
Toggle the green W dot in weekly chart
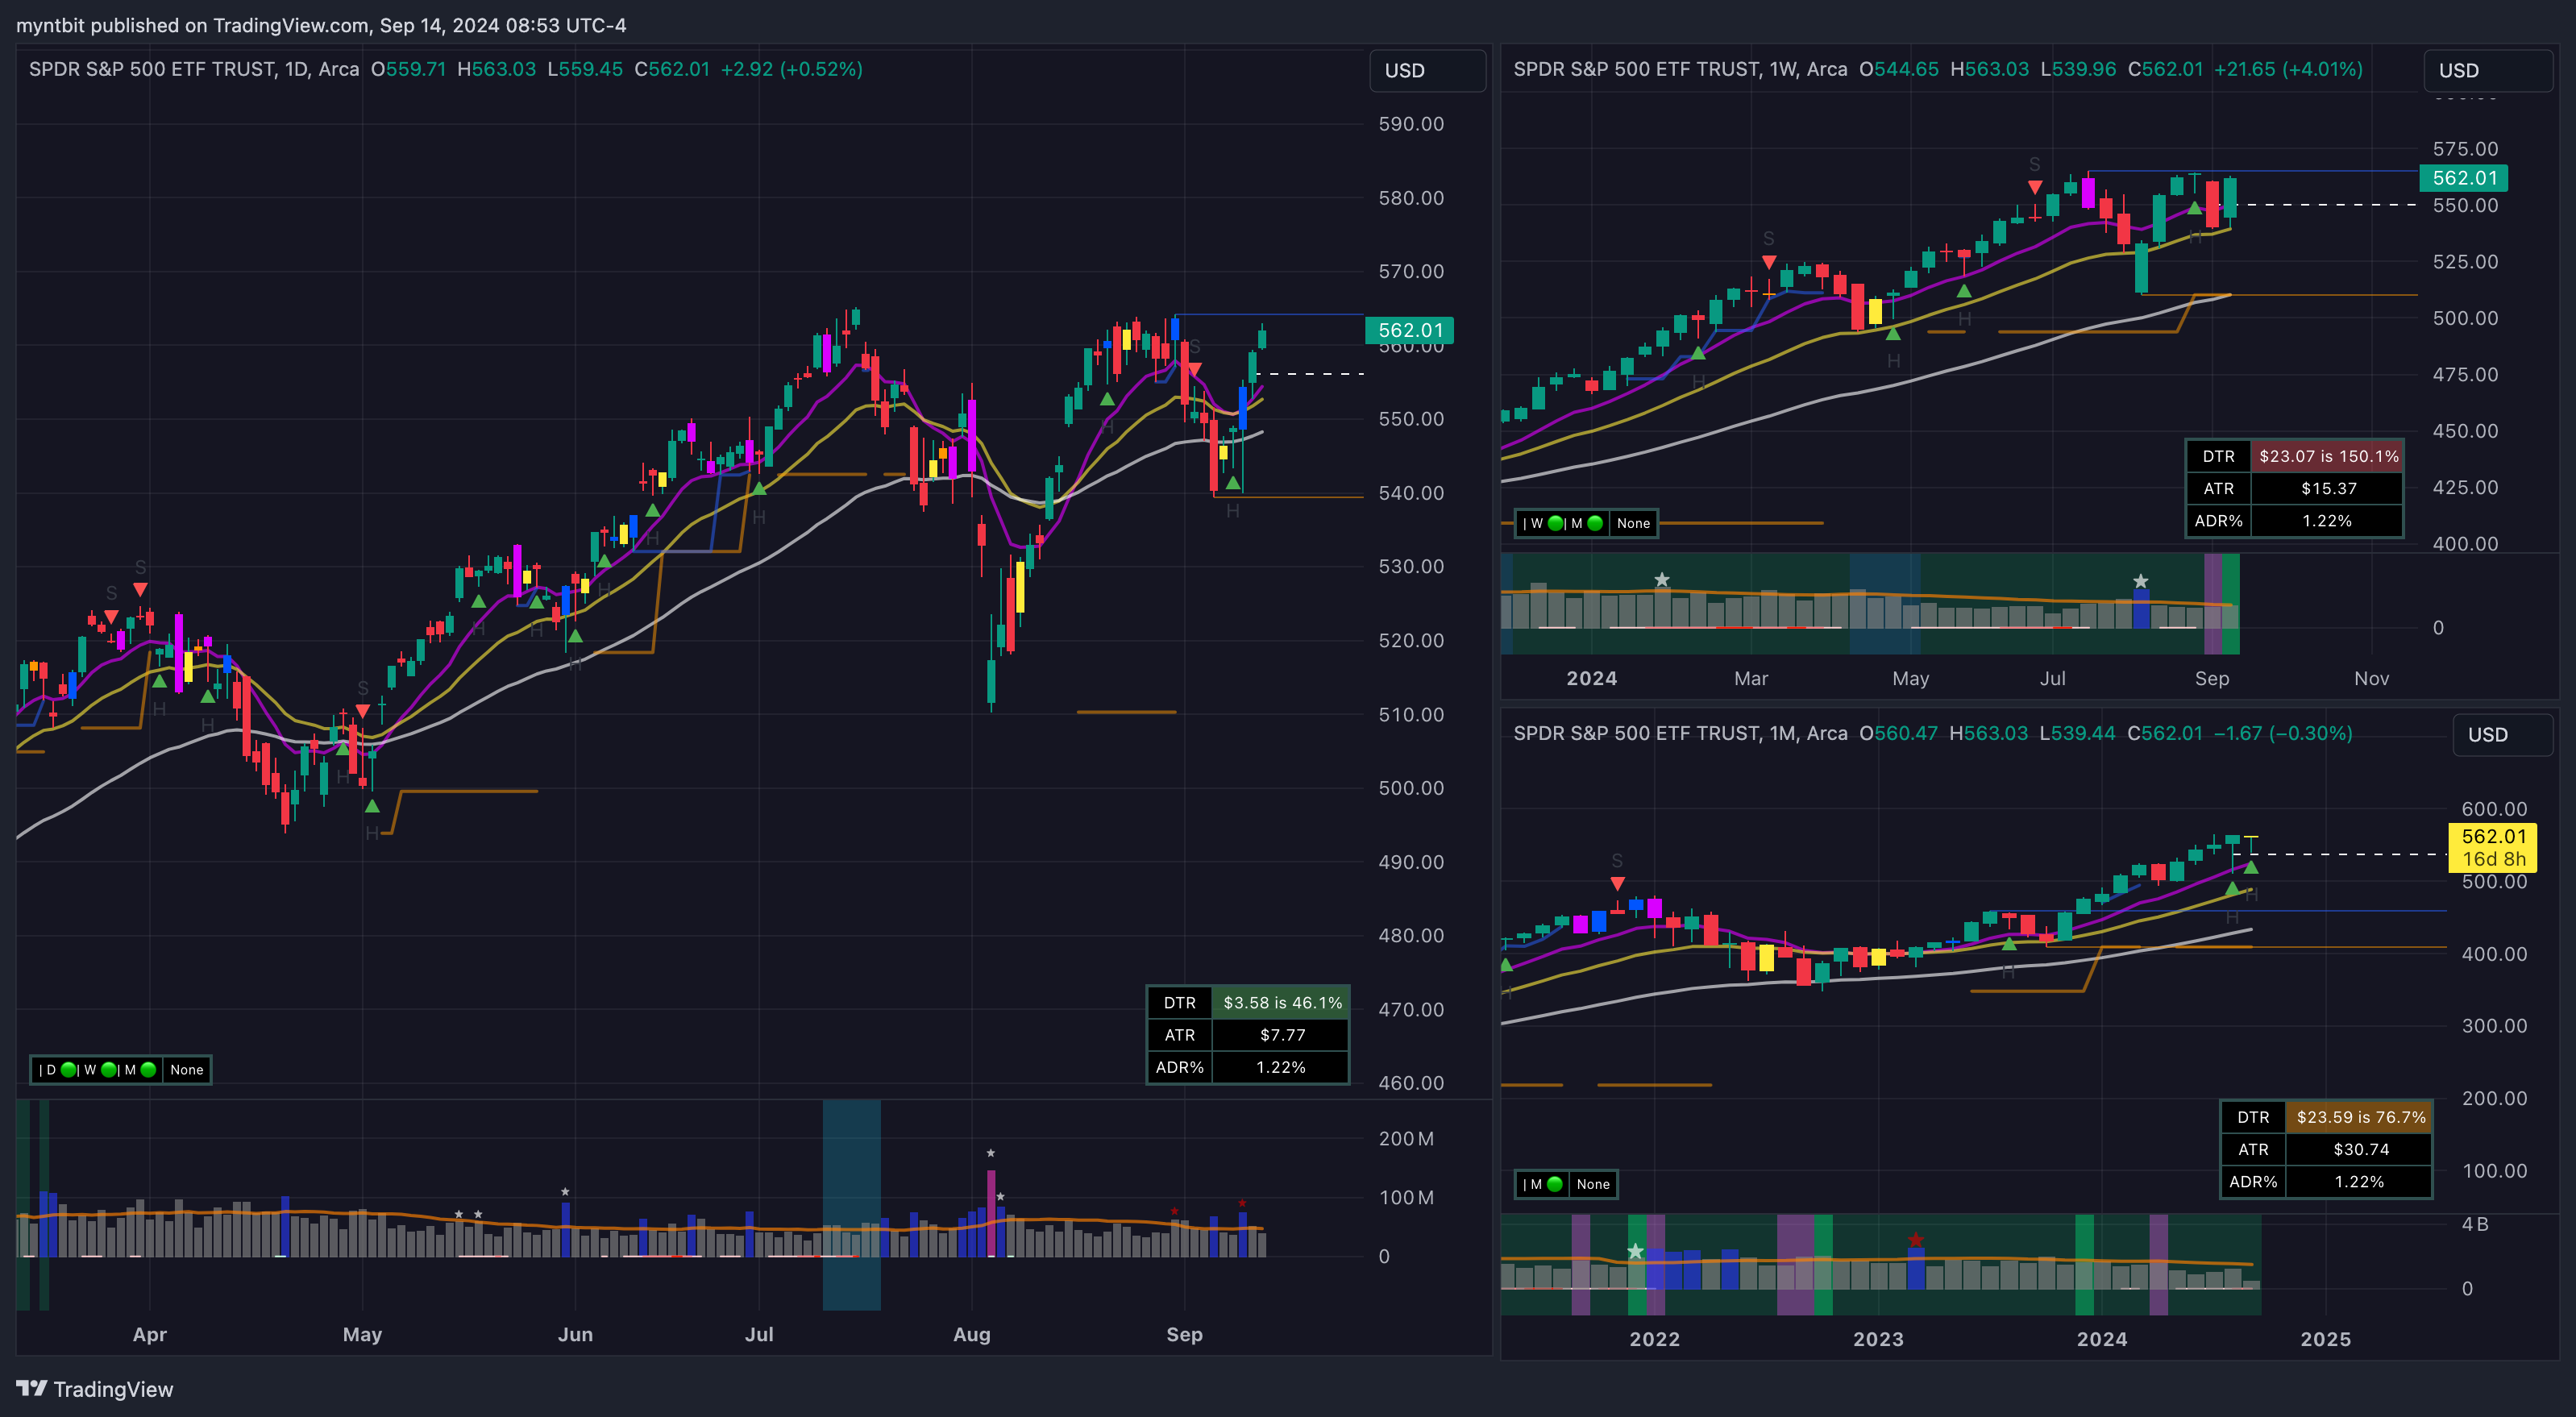pyautogui.click(x=1555, y=523)
